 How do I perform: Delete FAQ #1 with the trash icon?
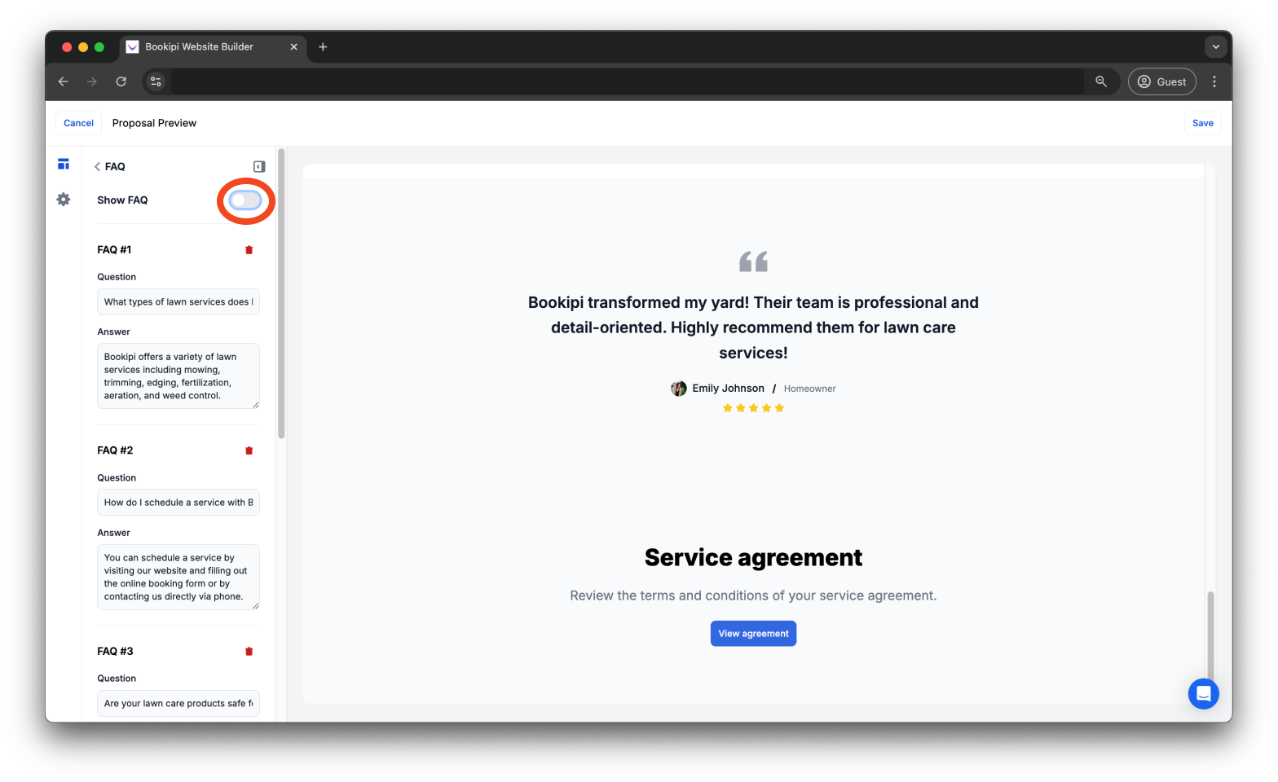(249, 249)
